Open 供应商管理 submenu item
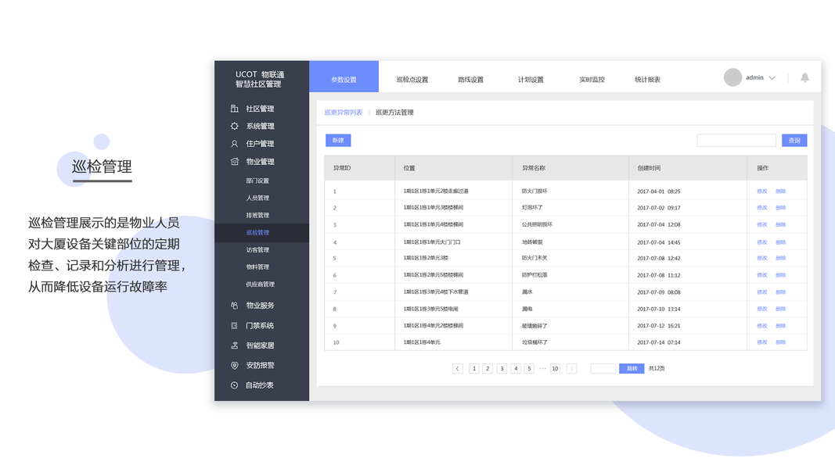This screenshot has width=835, height=469. pos(261,285)
